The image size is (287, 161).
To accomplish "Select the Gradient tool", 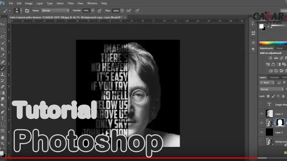I will coord(3,93).
